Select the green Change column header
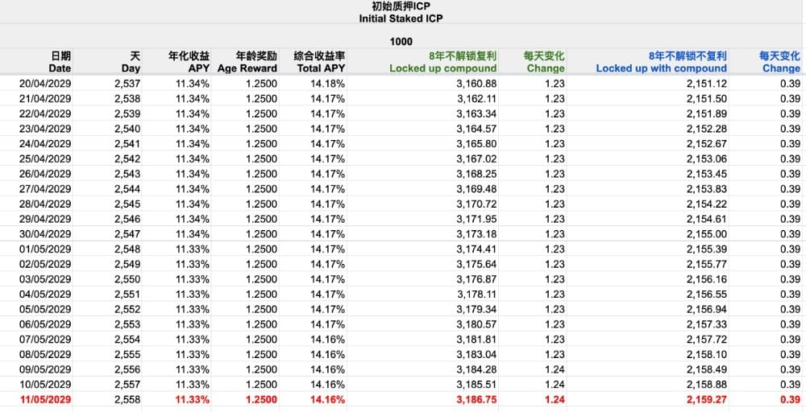The width and height of the screenshot is (806, 412). 544,62
